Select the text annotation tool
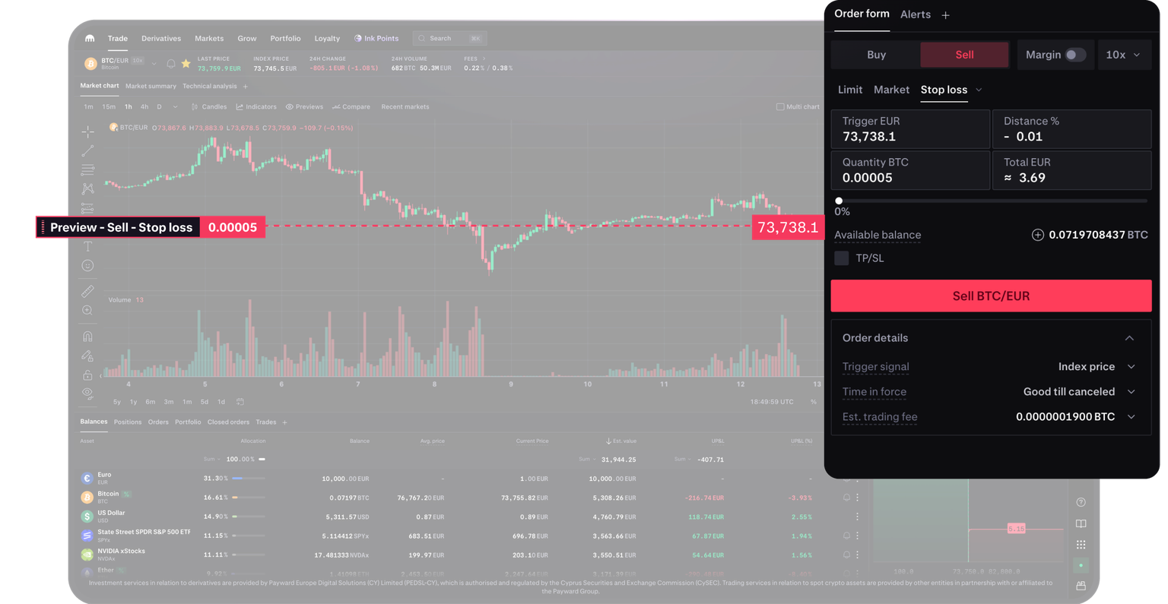 tap(87, 246)
